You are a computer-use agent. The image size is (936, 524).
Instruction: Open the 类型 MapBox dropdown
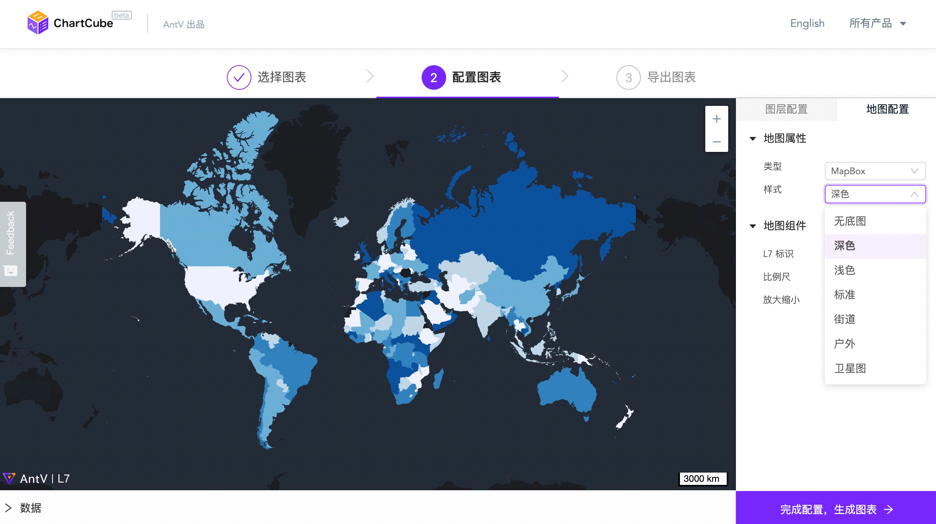tap(875, 171)
